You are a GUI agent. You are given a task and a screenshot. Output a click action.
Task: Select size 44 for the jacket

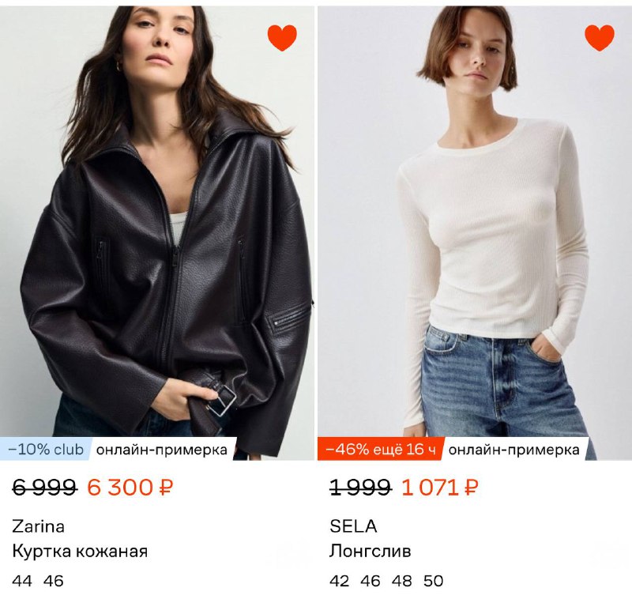pyautogui.click(x=22, y=581)
